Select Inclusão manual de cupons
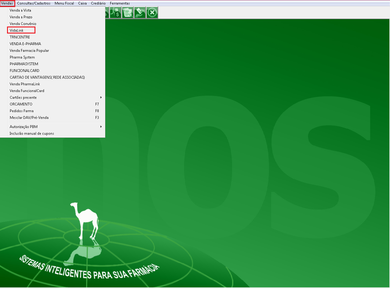 pos(32,133)
